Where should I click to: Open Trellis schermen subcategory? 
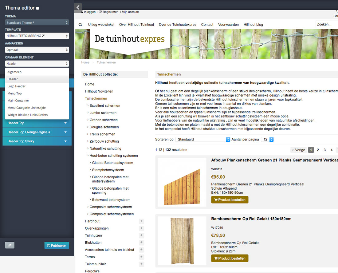pyautogui.click(x=102, y=134)
